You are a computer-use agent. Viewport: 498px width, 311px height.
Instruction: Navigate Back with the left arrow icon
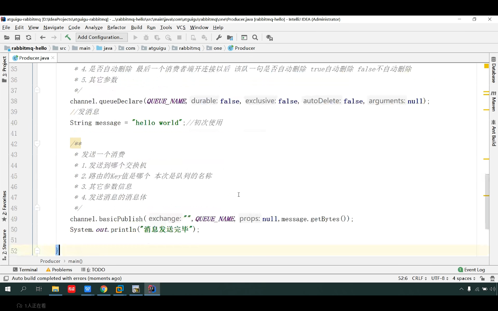pyautogui.click(x=43, y=37)
